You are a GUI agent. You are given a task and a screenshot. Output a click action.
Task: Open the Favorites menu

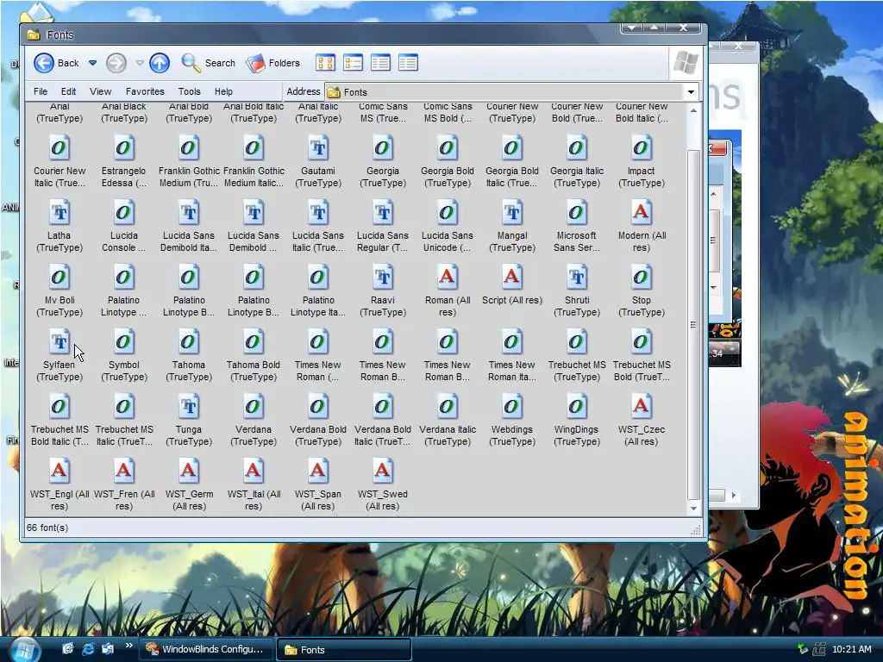point(145,91)
